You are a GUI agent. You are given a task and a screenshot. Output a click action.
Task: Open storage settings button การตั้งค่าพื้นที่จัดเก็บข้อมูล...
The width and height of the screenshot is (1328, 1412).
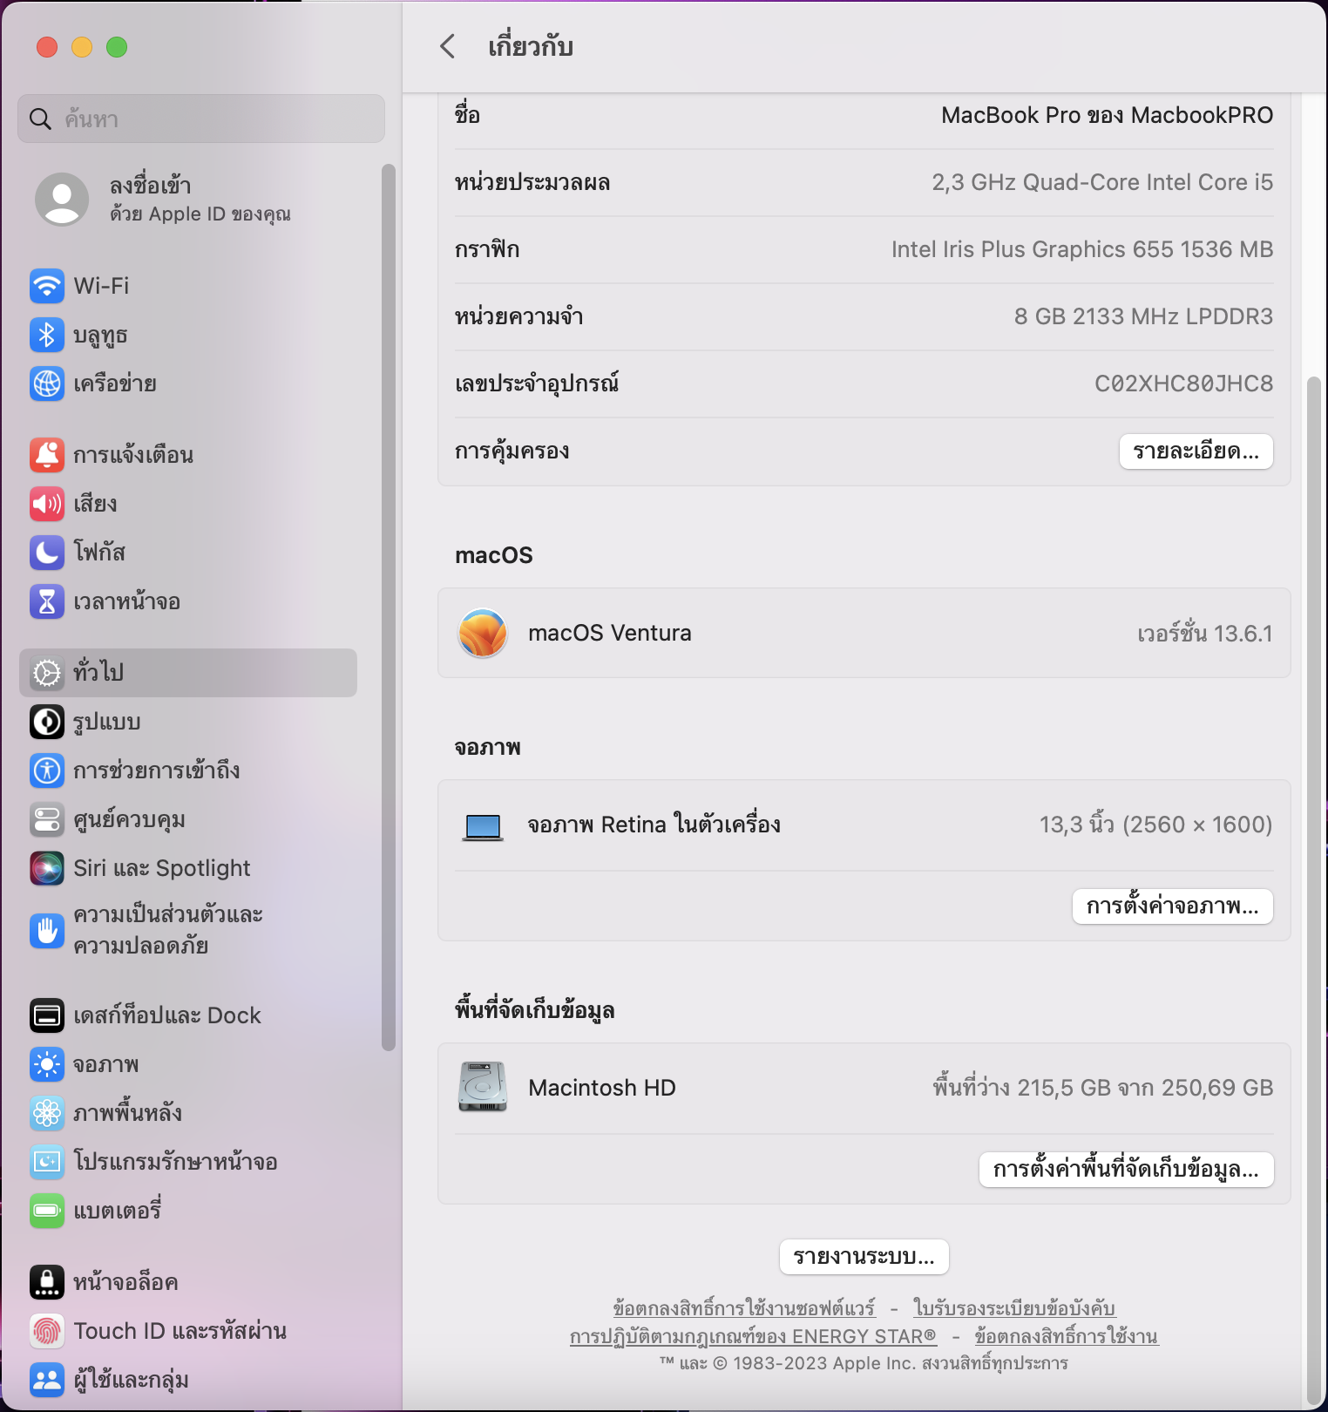(1126, 1170)
